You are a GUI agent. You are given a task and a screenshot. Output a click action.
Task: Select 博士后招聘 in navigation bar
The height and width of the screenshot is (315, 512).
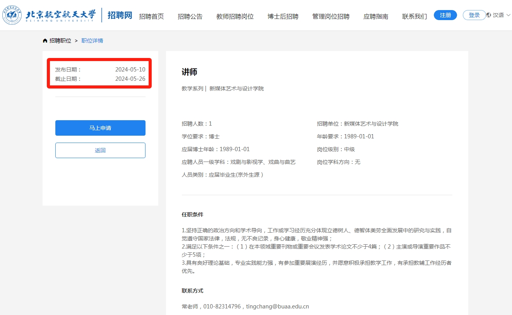[283, 16]
